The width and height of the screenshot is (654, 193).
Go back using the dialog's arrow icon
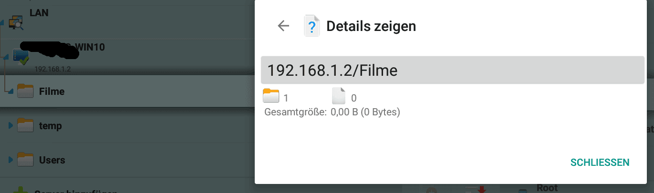[283, 26]
